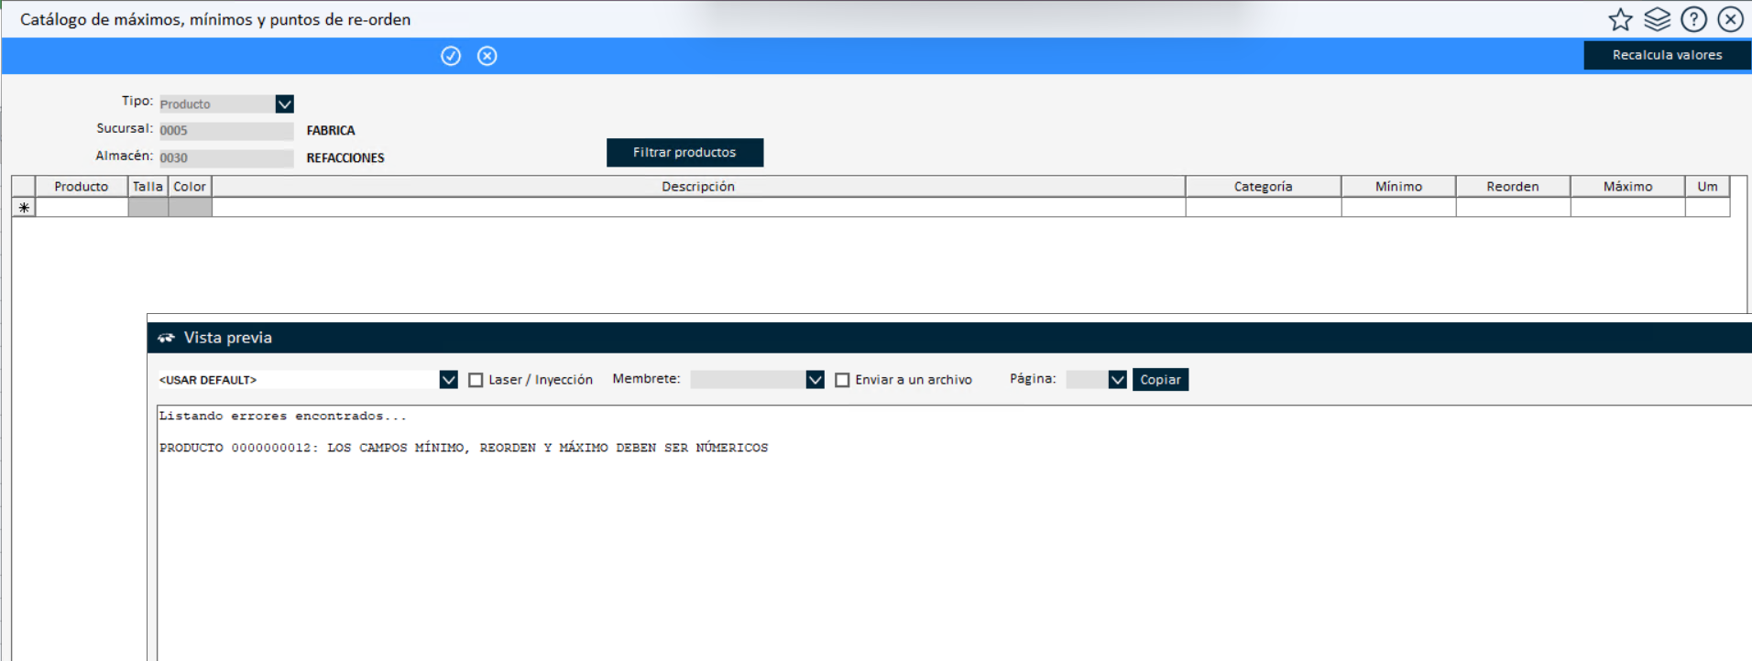Click the Recalcula valores button
The height and width of the screenshot is (661, 1752).
coord(1667,55)
